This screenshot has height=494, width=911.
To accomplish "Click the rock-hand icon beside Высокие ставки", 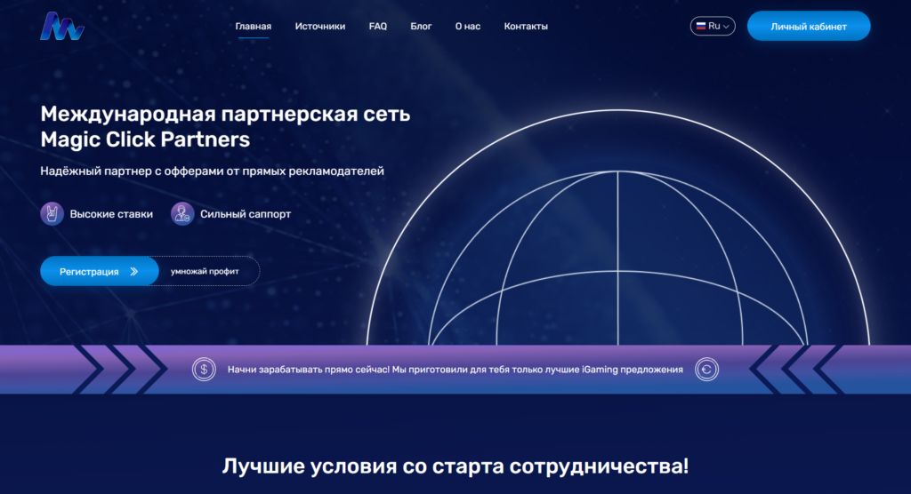I will [x=52, y=213].
